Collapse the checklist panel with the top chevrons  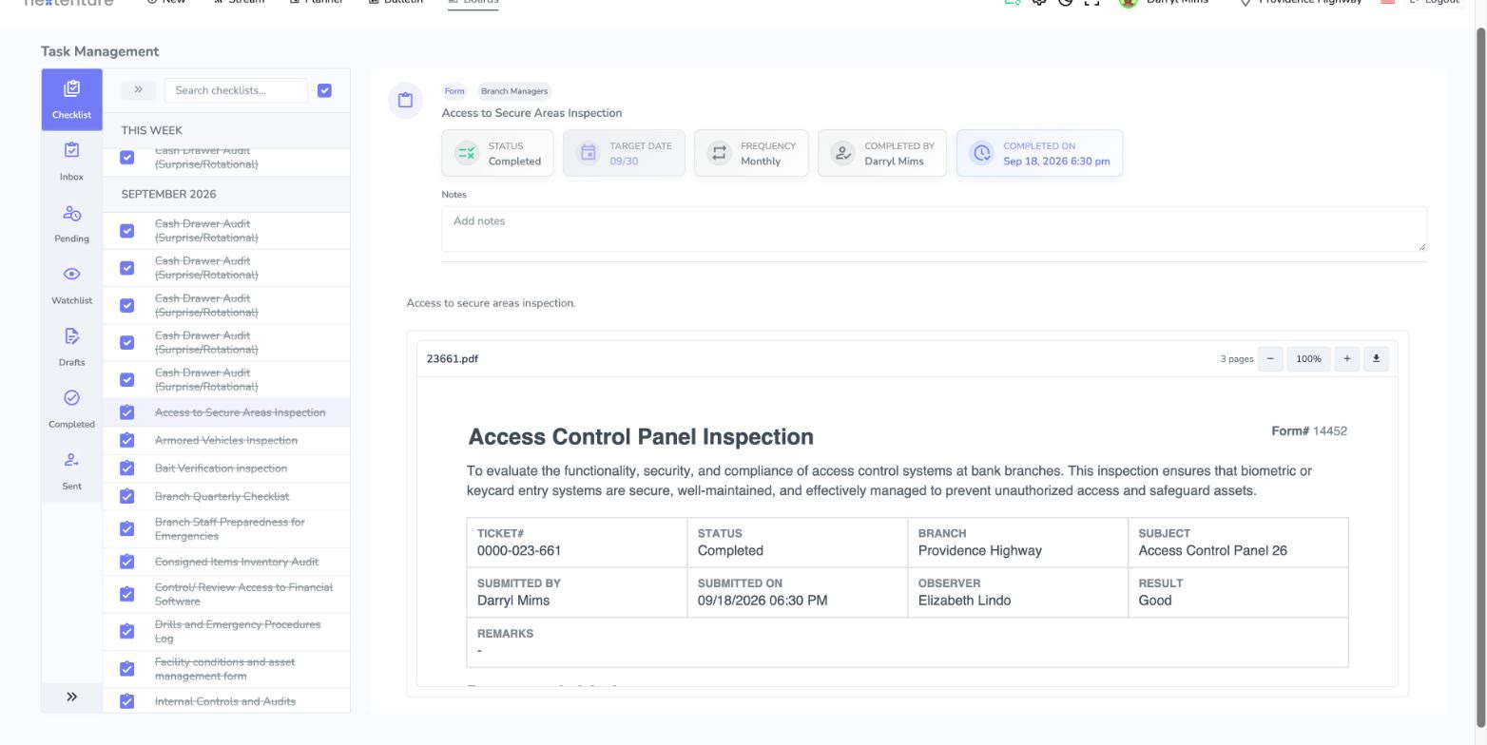pos(138,90)
